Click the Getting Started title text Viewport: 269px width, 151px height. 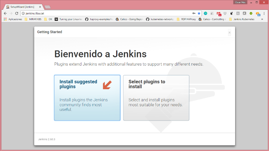tap(50, 32)
